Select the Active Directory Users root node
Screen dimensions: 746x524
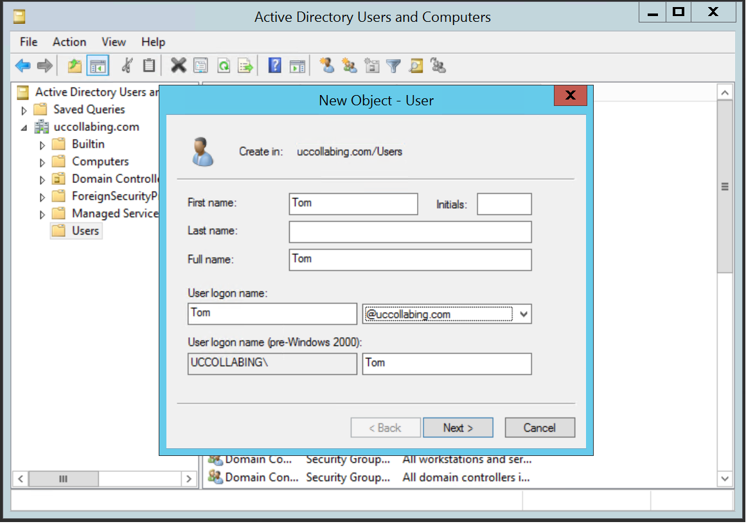[96, 92]
